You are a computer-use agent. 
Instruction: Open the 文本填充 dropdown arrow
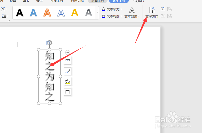pyautogui.click(x=121, y=9)
